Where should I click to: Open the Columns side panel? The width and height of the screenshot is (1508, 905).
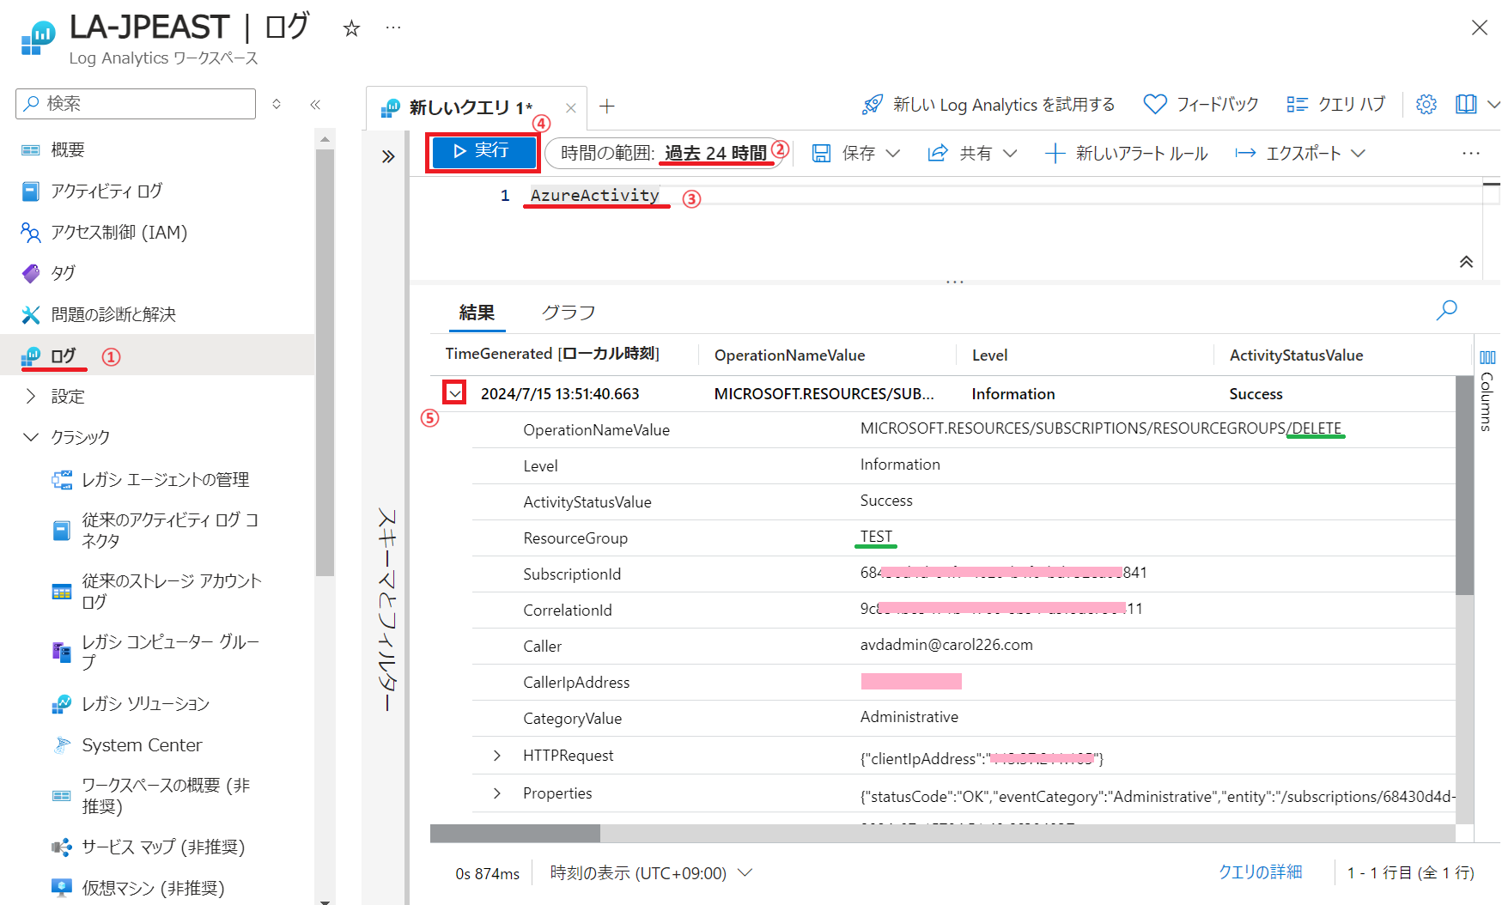pyautogui.click(x=1487, y=389)
